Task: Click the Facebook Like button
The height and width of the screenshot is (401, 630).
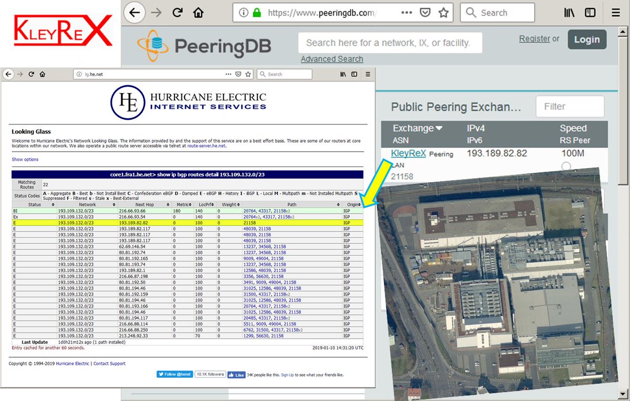Action: tap(236, 375)
